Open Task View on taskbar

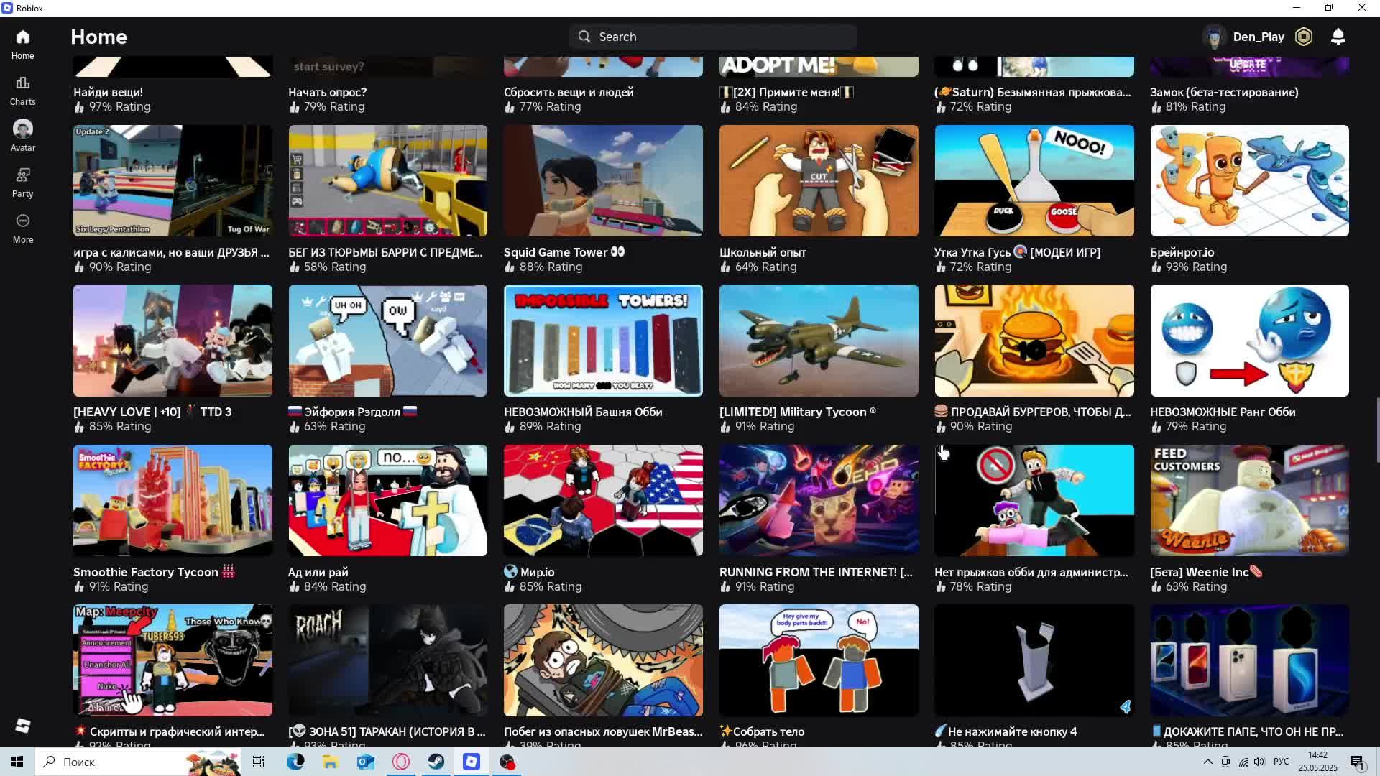point(259,762)
